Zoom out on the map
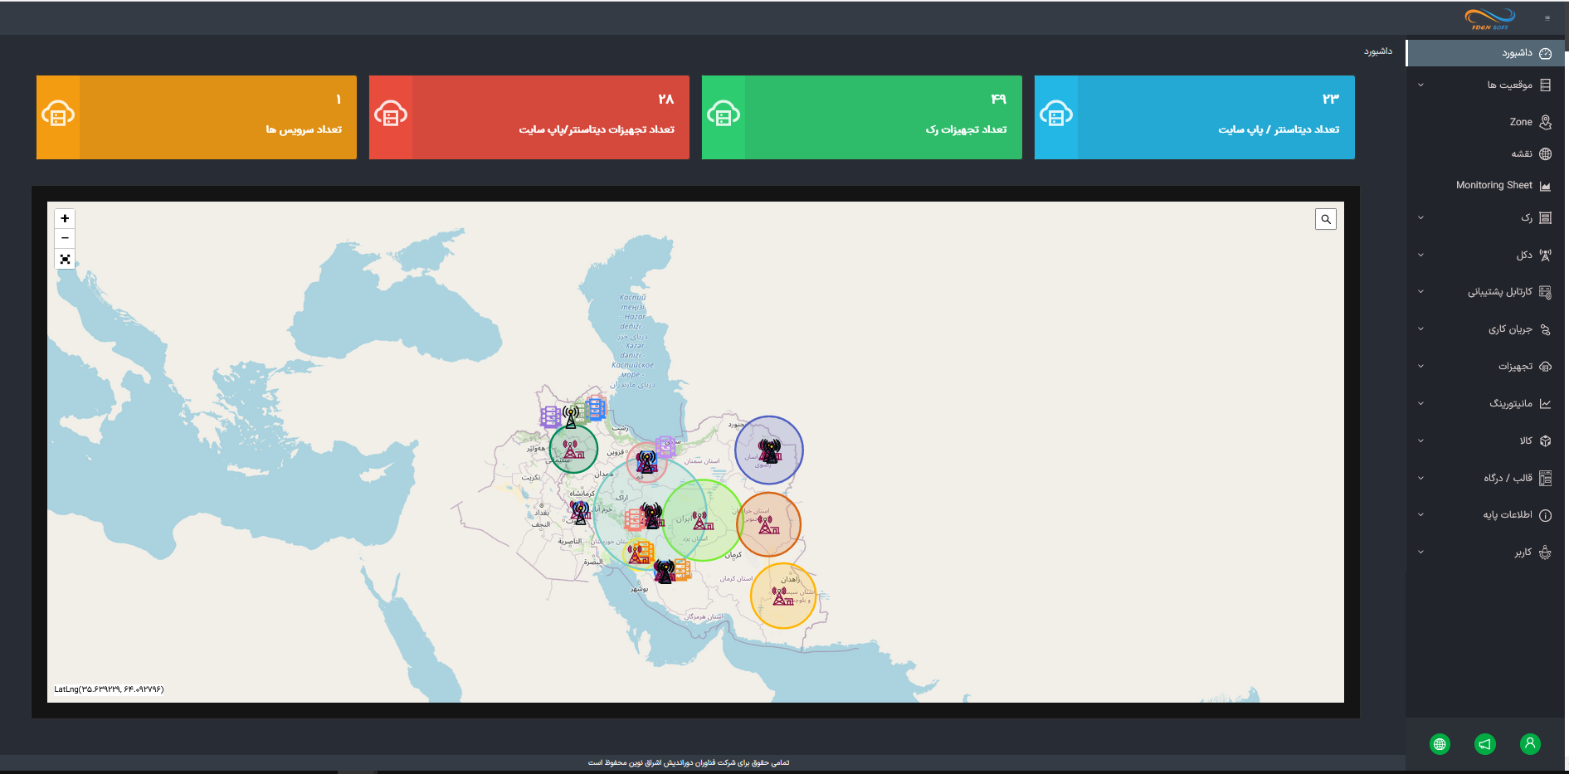The width and height of the screenshot is (1569, 774). [65, 238]
